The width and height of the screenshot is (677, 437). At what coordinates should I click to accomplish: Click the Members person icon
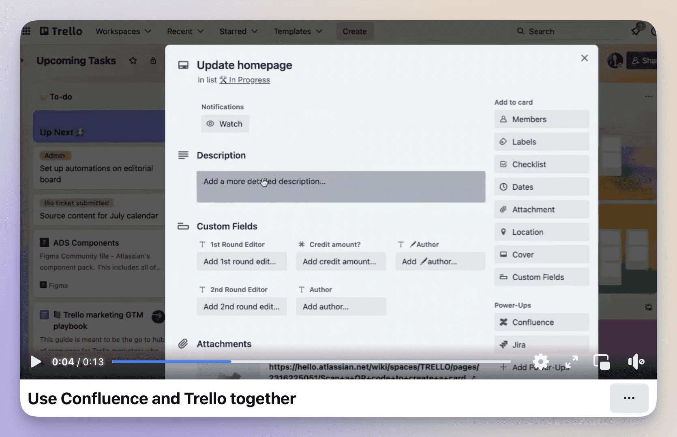[x=503, y=119]
